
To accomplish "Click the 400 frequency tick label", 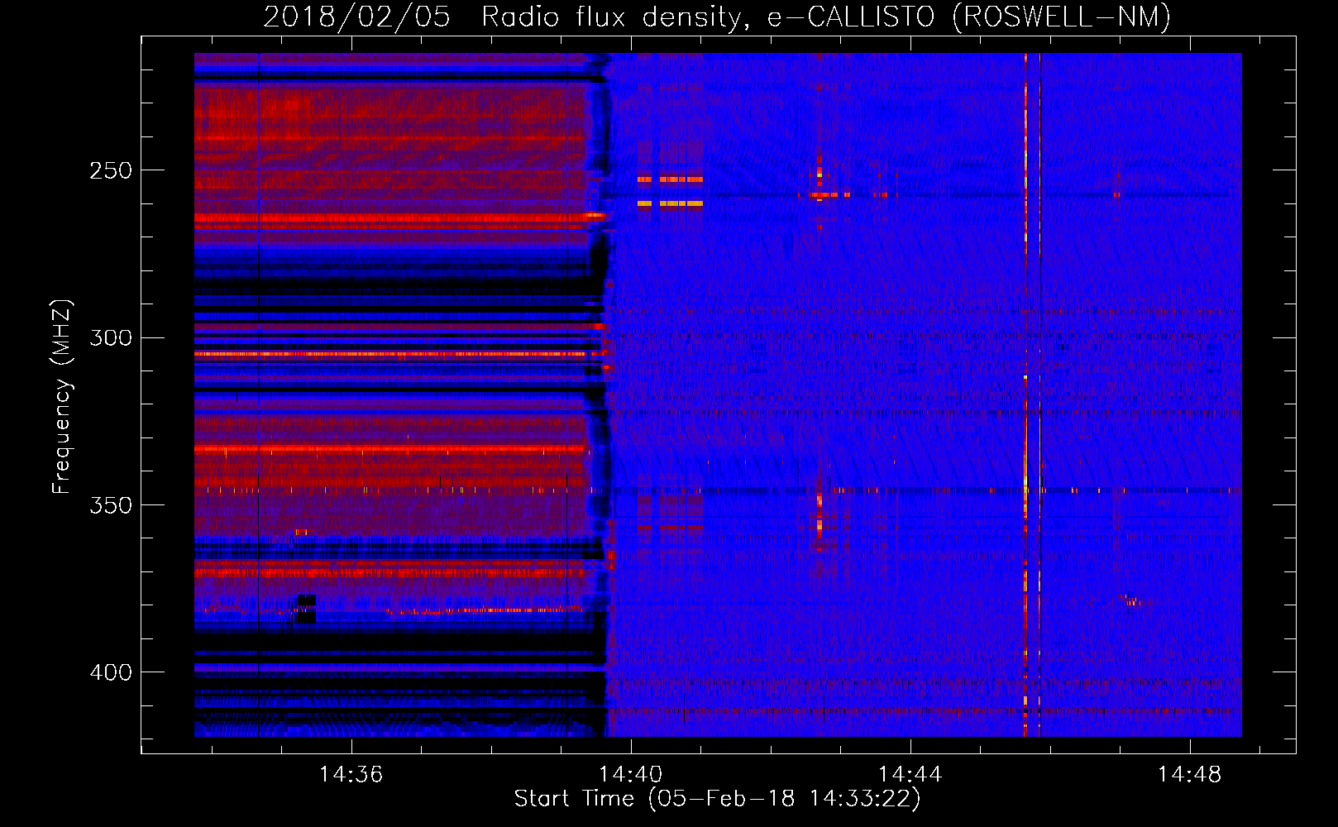I will point(111,672).
